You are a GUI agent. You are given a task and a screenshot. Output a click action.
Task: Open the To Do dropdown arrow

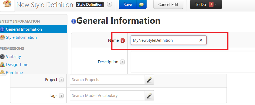pyautogui.click(x=215, y=5)
